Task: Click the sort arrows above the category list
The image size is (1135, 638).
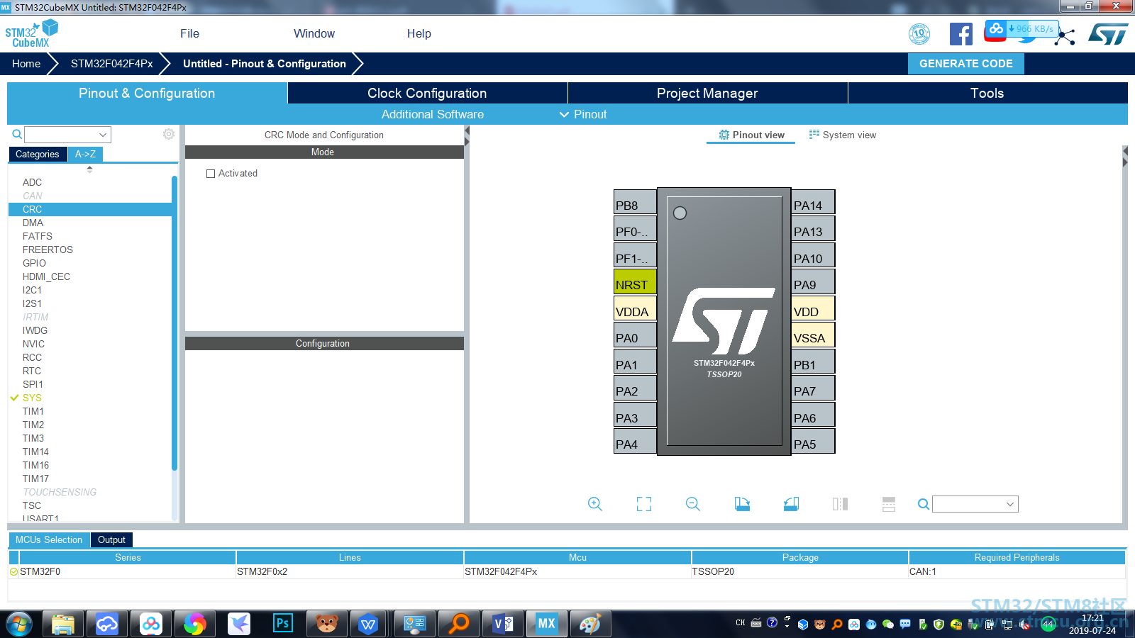Action: tap(89, 169)
